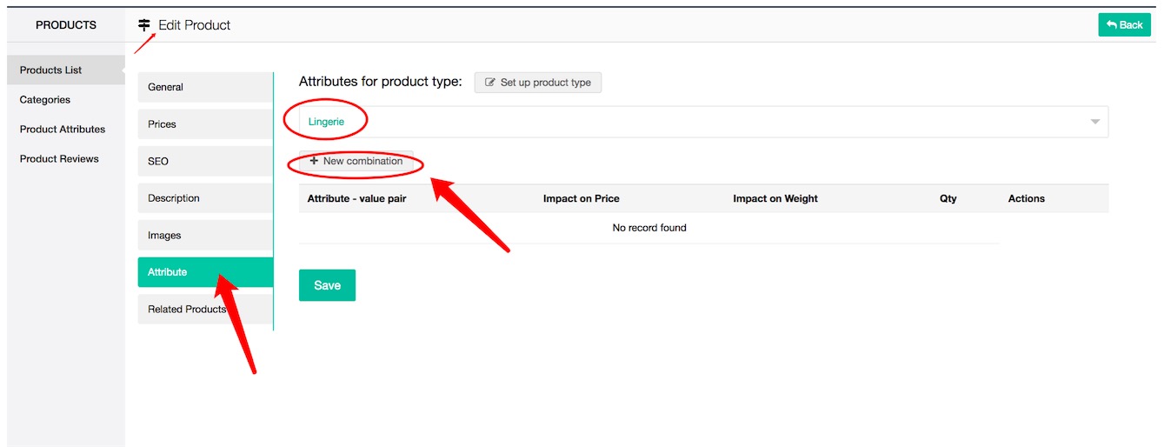Click the plus icon for New combination
Image resolution: width=1164 pixels, height=447 pixels.
point(314,161)
